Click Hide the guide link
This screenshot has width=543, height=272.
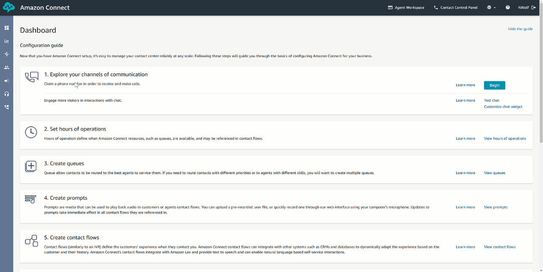(521, 29)
